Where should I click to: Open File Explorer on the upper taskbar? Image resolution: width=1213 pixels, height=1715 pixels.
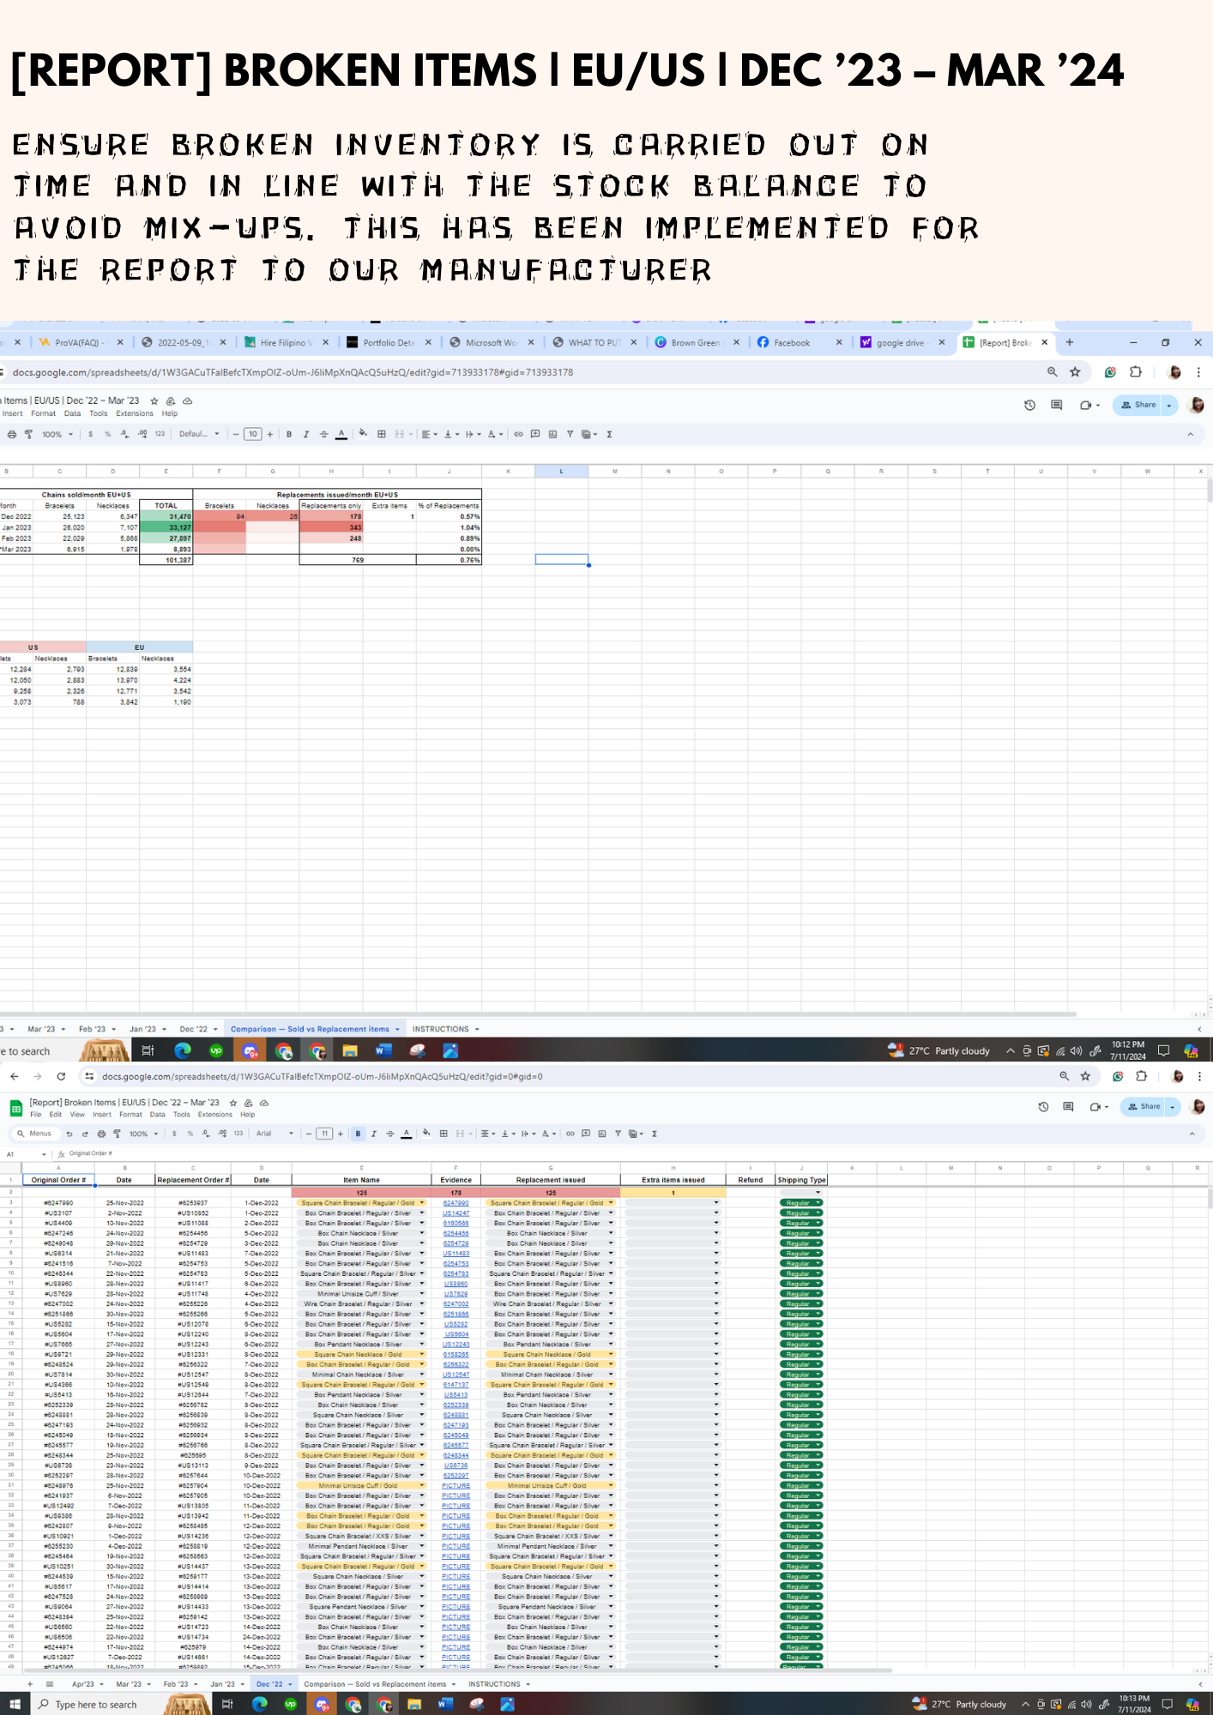[350, 1050]
